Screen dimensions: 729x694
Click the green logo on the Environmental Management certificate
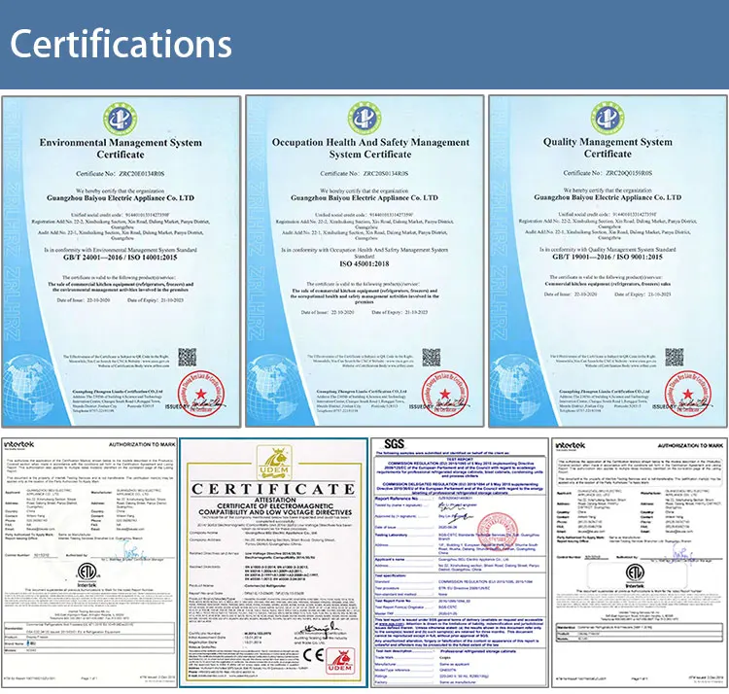click(120, 119)
